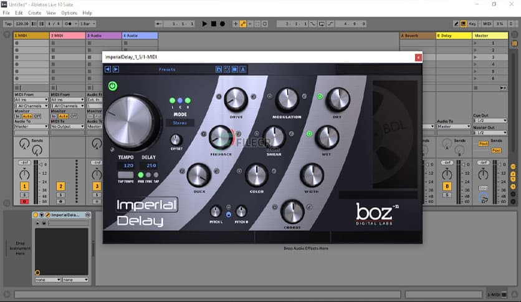Toggle the computer MIDI keyboard icon
The height and width of the screenshot is (302, 521).
click(x=464, y=24)
